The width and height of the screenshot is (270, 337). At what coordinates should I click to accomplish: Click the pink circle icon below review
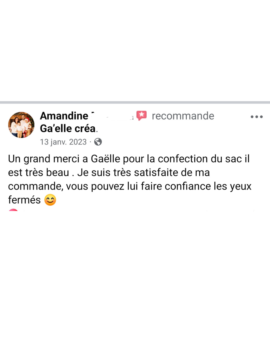(x=13, y=210)
